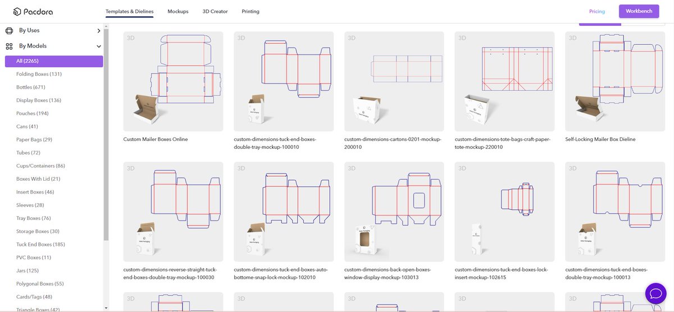Click 'custom-dimensions-cartons-0201-mockup-200010' title
Viewport: 674px width, 312px height.
(393, 143)
